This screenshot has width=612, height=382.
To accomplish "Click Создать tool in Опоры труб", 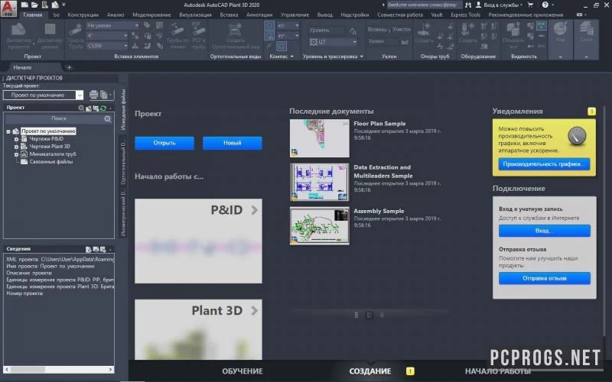I will (424, 33).
